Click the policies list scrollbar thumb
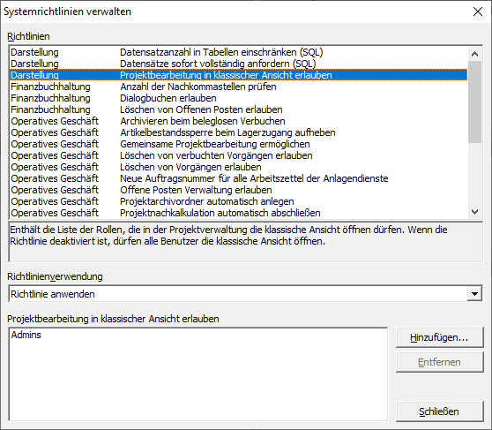This screenshot has height=430, width=492. coord(474,102)
